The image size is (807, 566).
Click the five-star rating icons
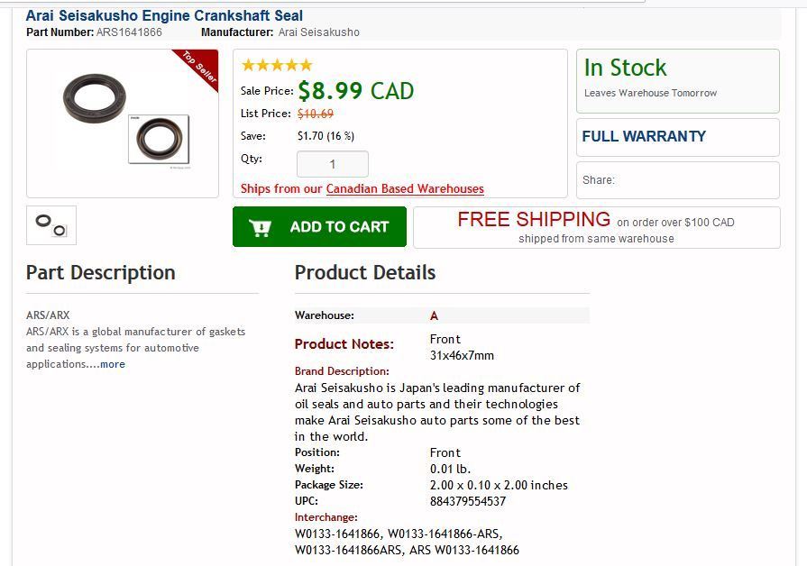[277, 65]
